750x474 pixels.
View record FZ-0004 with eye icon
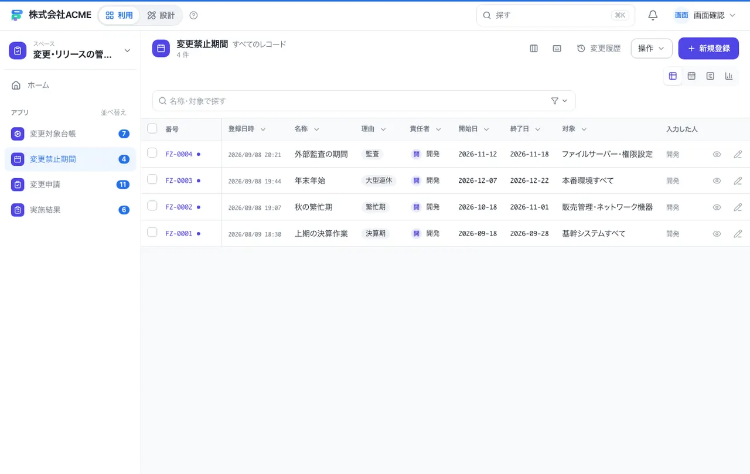(717, 155)
